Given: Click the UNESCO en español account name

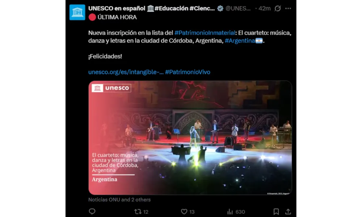Looking at the screenshot, I should (117, 9).
